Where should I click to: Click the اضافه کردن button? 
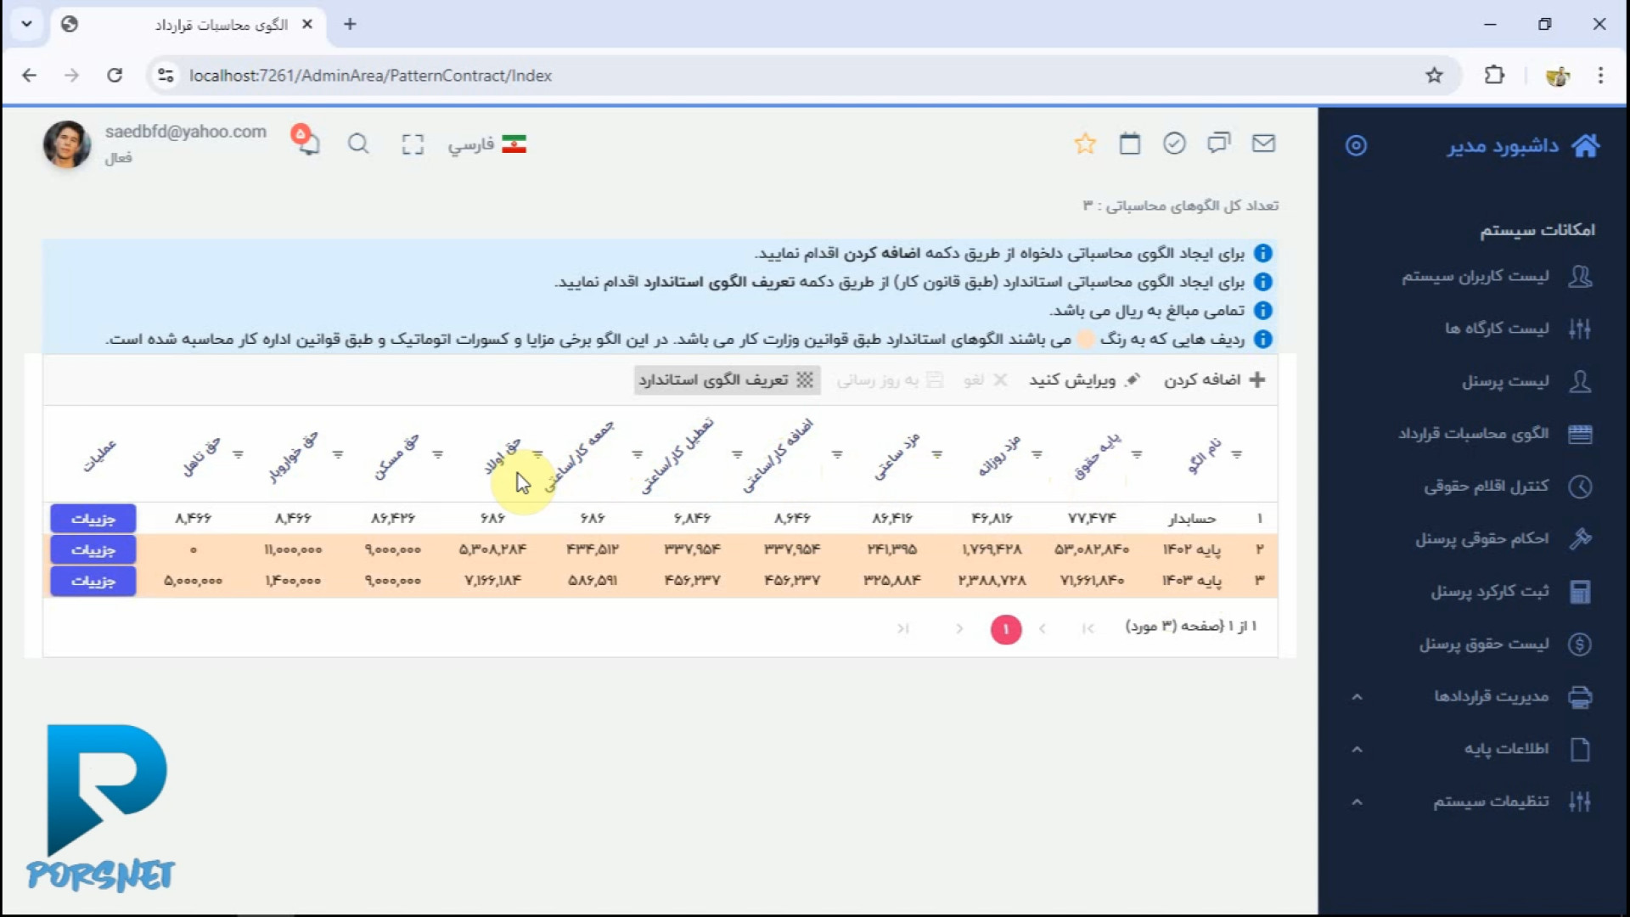tap(1214, 380)
